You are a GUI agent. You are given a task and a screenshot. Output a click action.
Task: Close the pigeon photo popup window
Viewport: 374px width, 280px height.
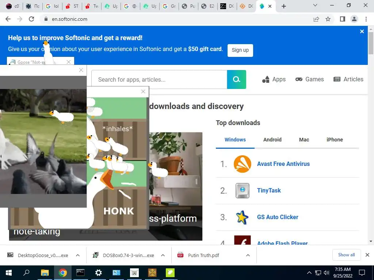81,70
